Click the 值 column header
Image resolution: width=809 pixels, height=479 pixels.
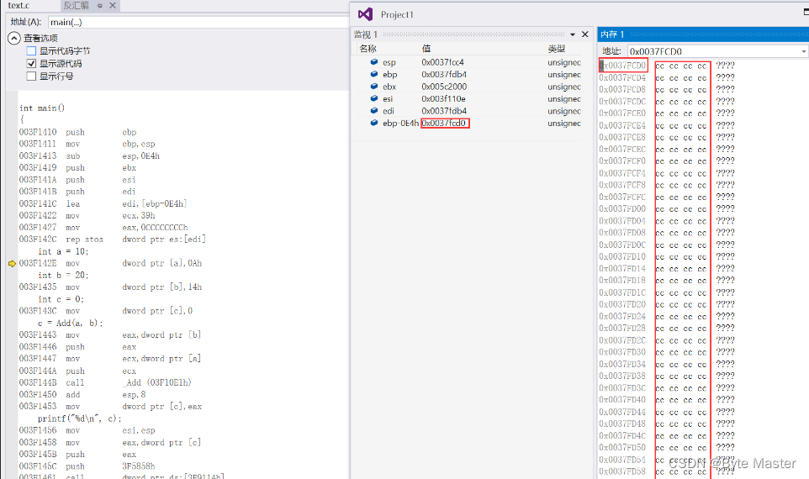coord(426,49)
